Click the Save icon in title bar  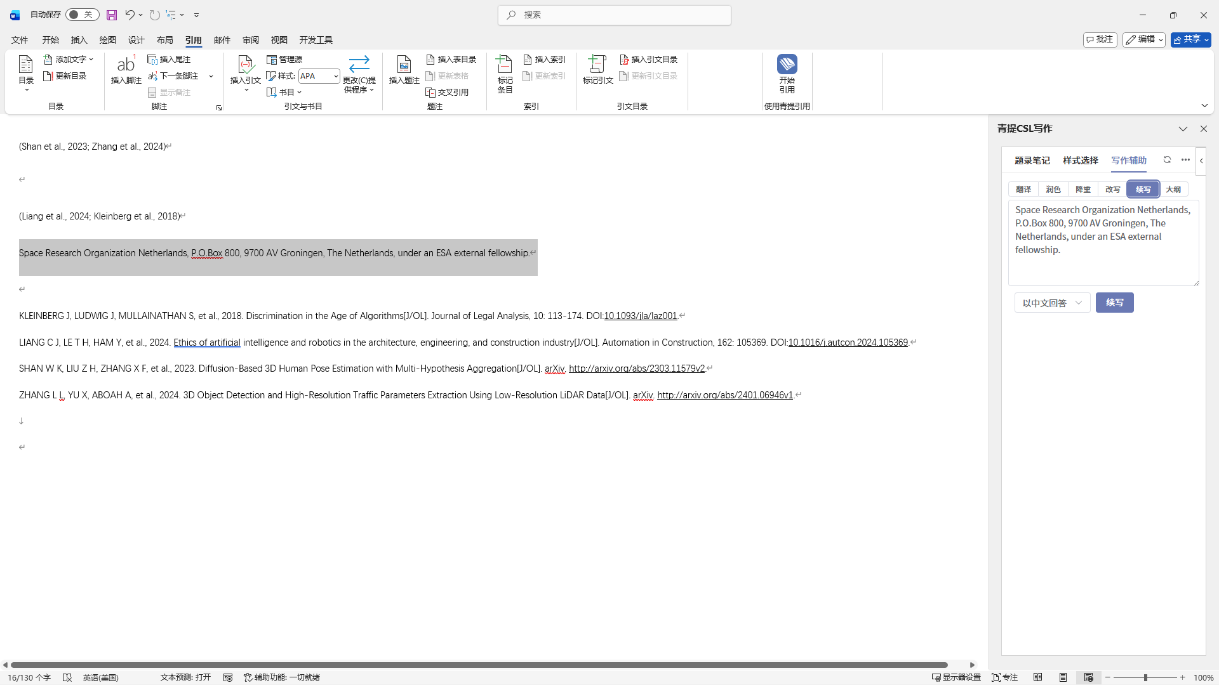pos(112,15)
